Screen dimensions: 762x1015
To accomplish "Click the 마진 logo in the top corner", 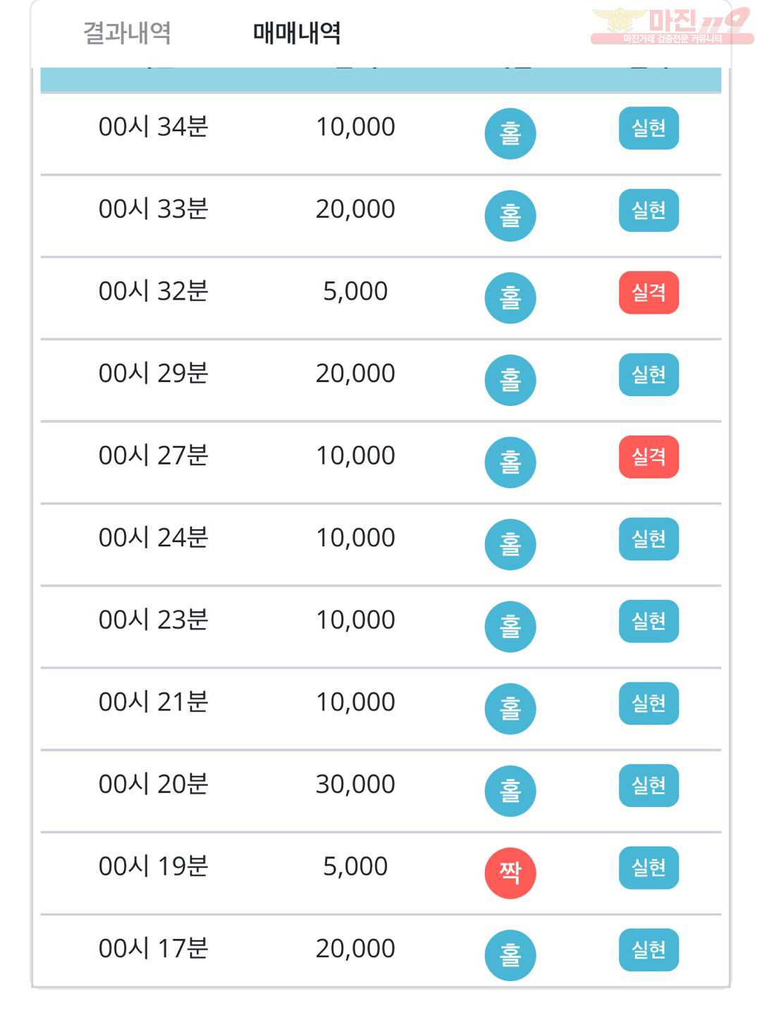I will click(x=672, y=25).
